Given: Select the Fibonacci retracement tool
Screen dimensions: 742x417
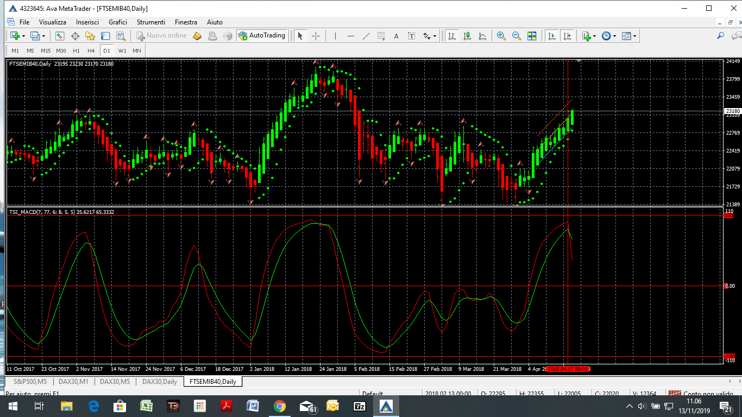Looking at the screenshot, I should point(381,36).
